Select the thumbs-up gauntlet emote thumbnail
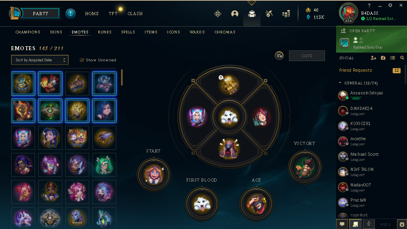The image size is (407, 229). pos(77,84)
